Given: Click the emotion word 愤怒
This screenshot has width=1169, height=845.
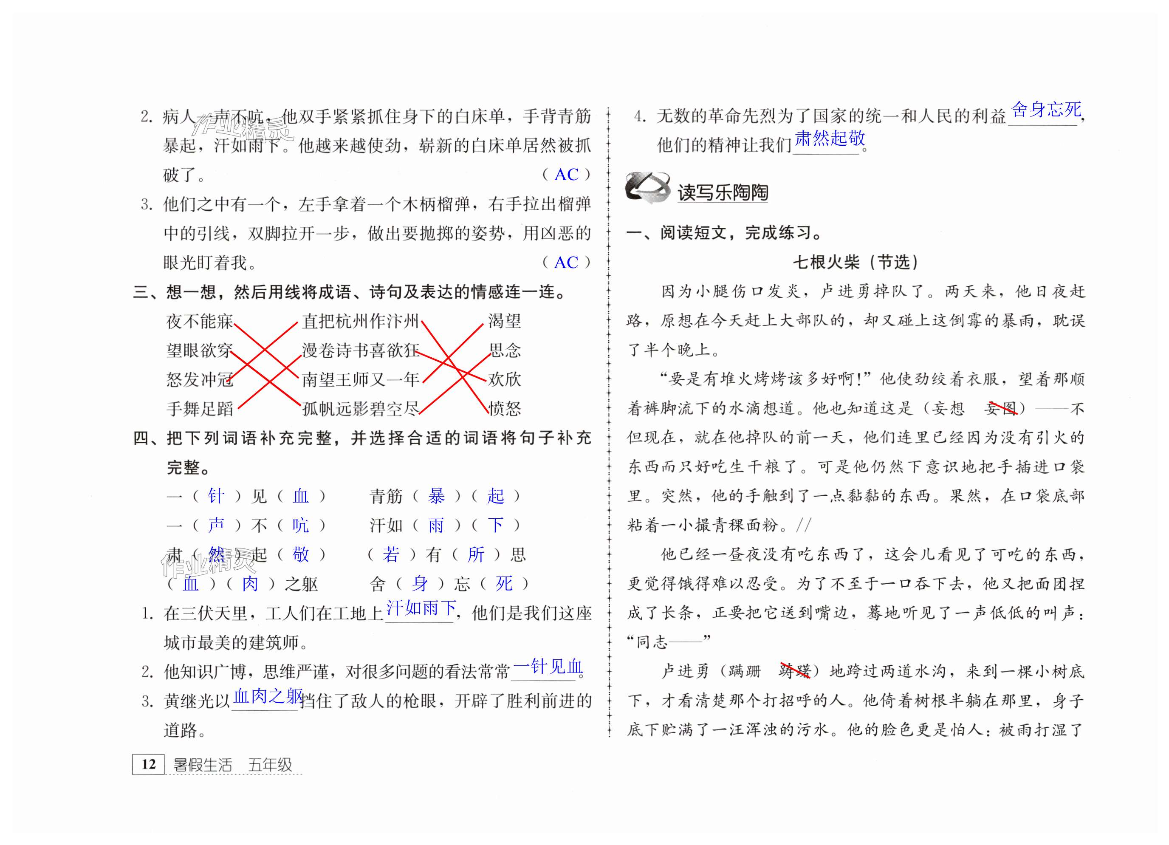Looking at the screenshot, I should (505, 409).
